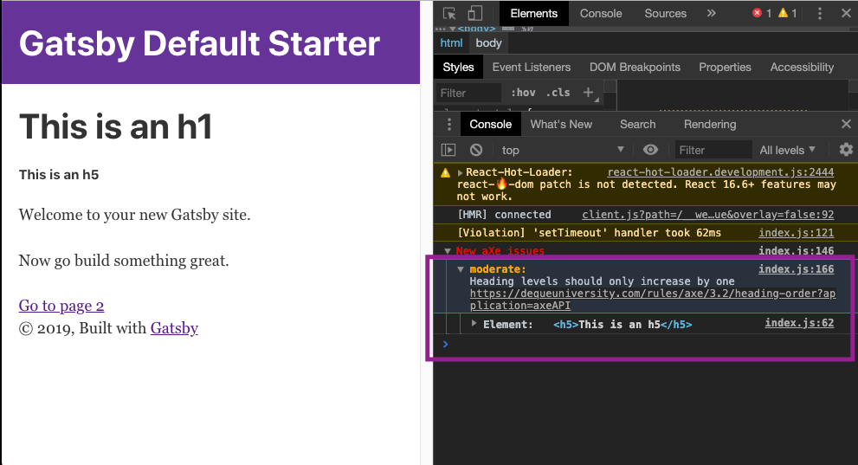
Task: Open the DOM Breakpoints tab
Action: pos(635,67)
